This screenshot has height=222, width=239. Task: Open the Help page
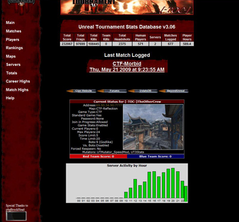pos(10,98)
